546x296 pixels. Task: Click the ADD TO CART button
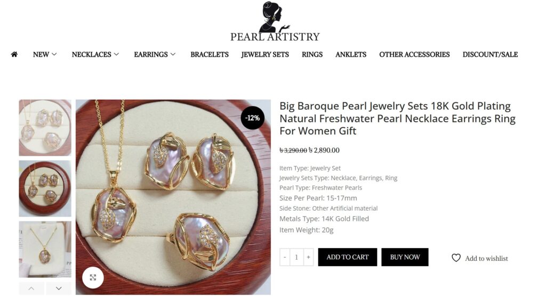[348, 257]
